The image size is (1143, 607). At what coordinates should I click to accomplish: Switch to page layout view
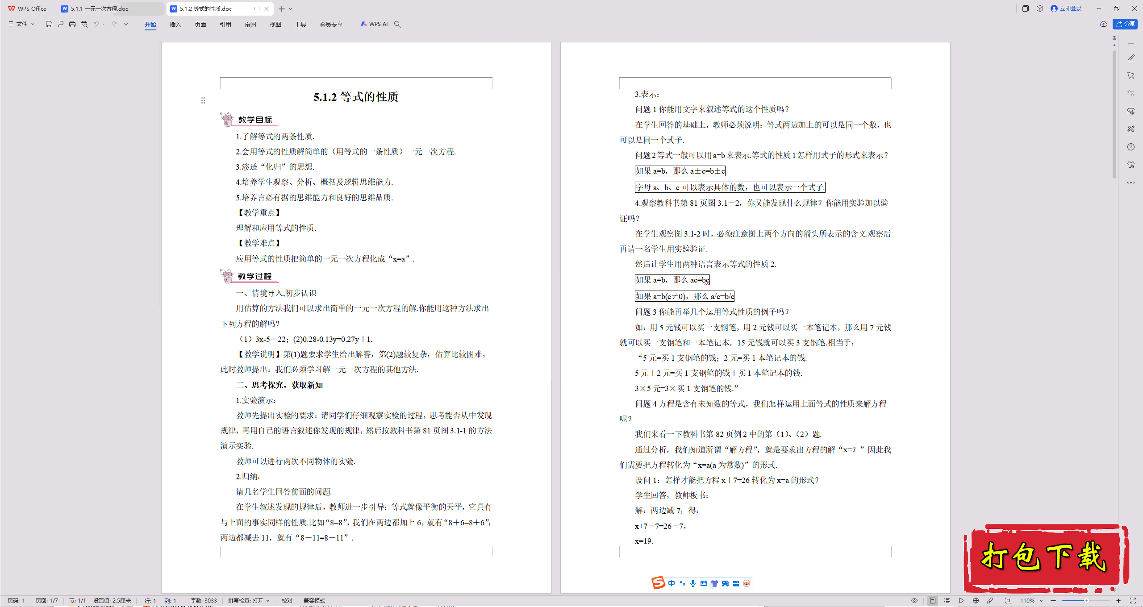click(933, 601)
